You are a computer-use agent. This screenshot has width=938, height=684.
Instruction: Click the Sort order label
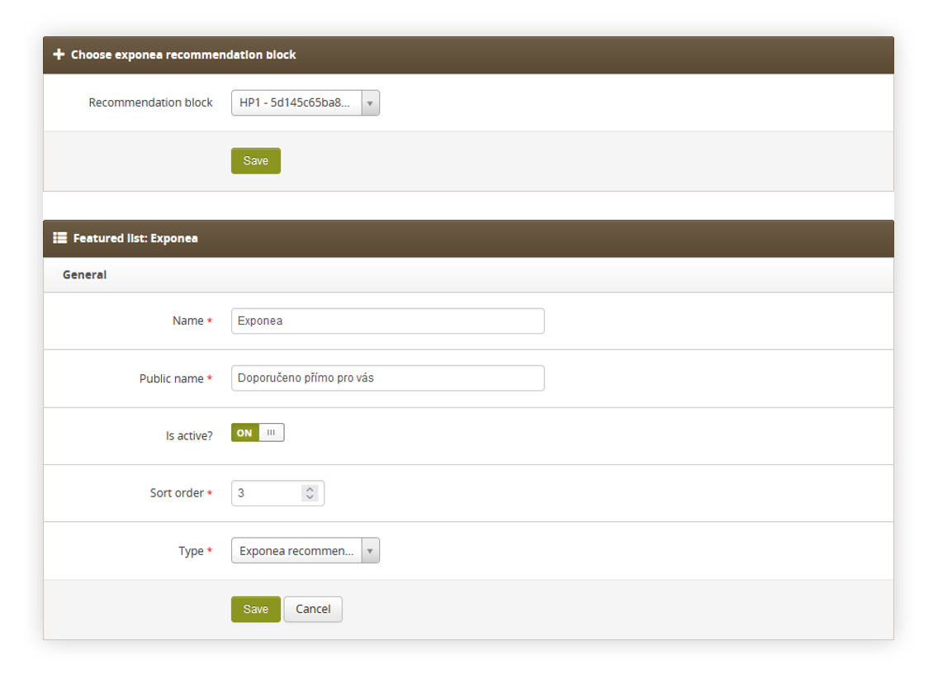(177, 493)
